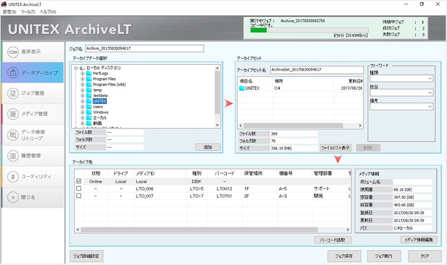
Task: Click the クリア button
Action: (x=425, y=256)
